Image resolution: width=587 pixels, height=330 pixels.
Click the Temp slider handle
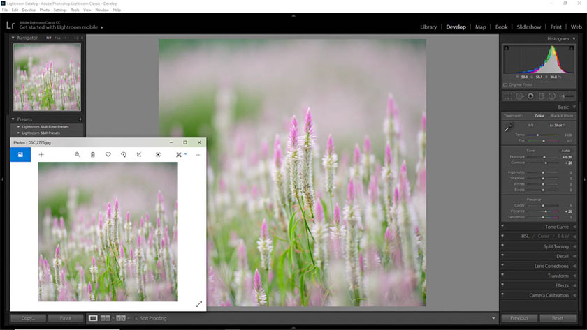coord(537,135)
